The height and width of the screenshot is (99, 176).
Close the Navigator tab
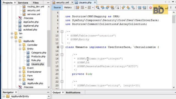(16, 92)
